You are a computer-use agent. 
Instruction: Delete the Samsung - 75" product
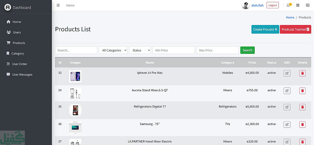pyautogui.click(x=302, y=124)
